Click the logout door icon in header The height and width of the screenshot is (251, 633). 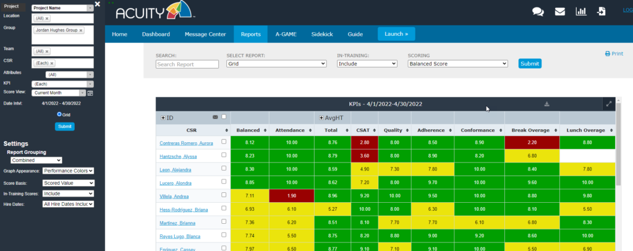click(x=601, y=11)
